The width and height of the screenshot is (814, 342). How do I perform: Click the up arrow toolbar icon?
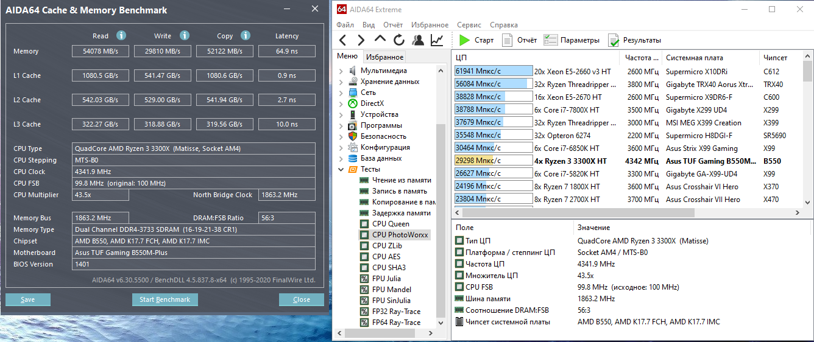coord(380,39)
